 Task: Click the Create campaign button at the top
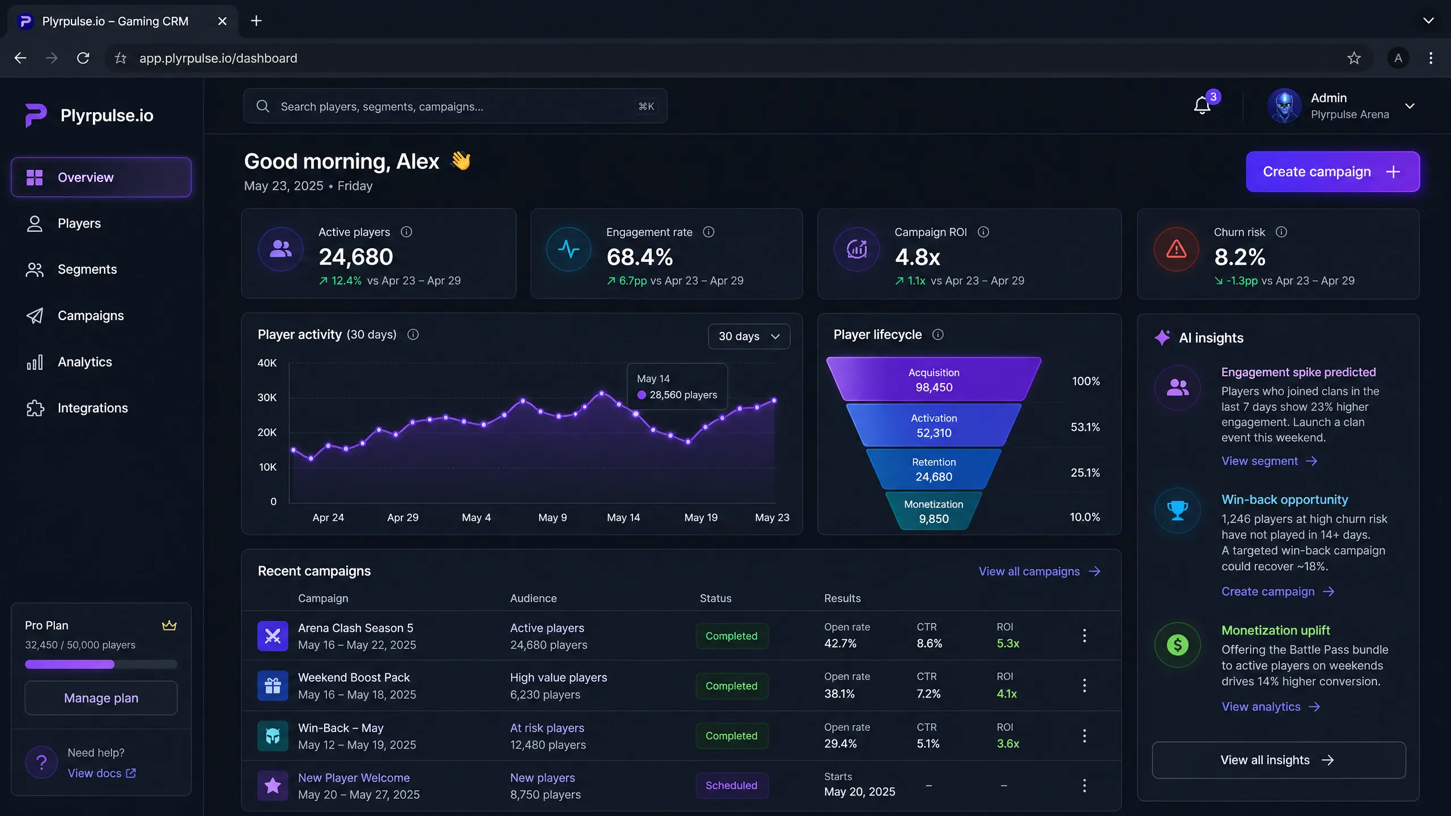(1332, 172)
